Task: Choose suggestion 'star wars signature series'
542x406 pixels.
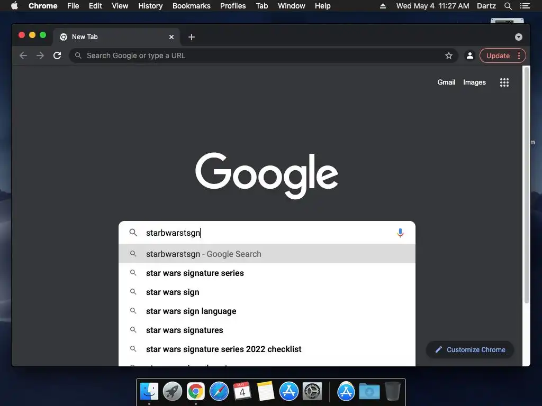Action: pos(267,273)
